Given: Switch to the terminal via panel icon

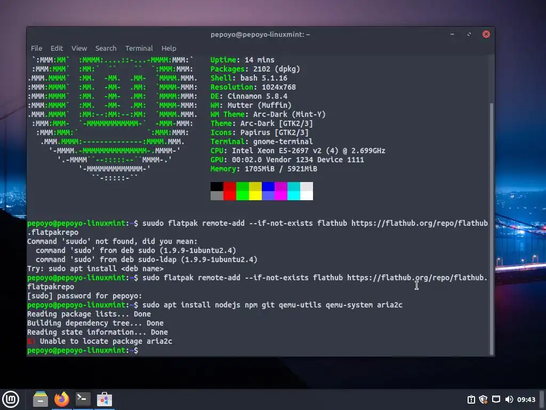Looking at the screenshot, I should (x=83, y=399).
